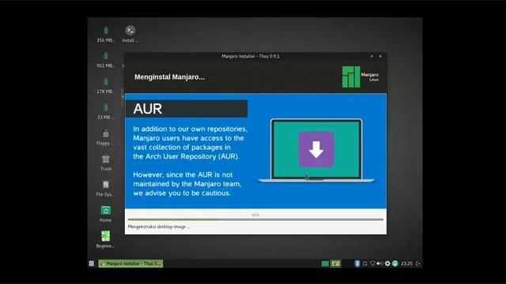Open the network connection tray icon
Image resolution: width=506 pixels, height=284 pixels.
(372, 263)
